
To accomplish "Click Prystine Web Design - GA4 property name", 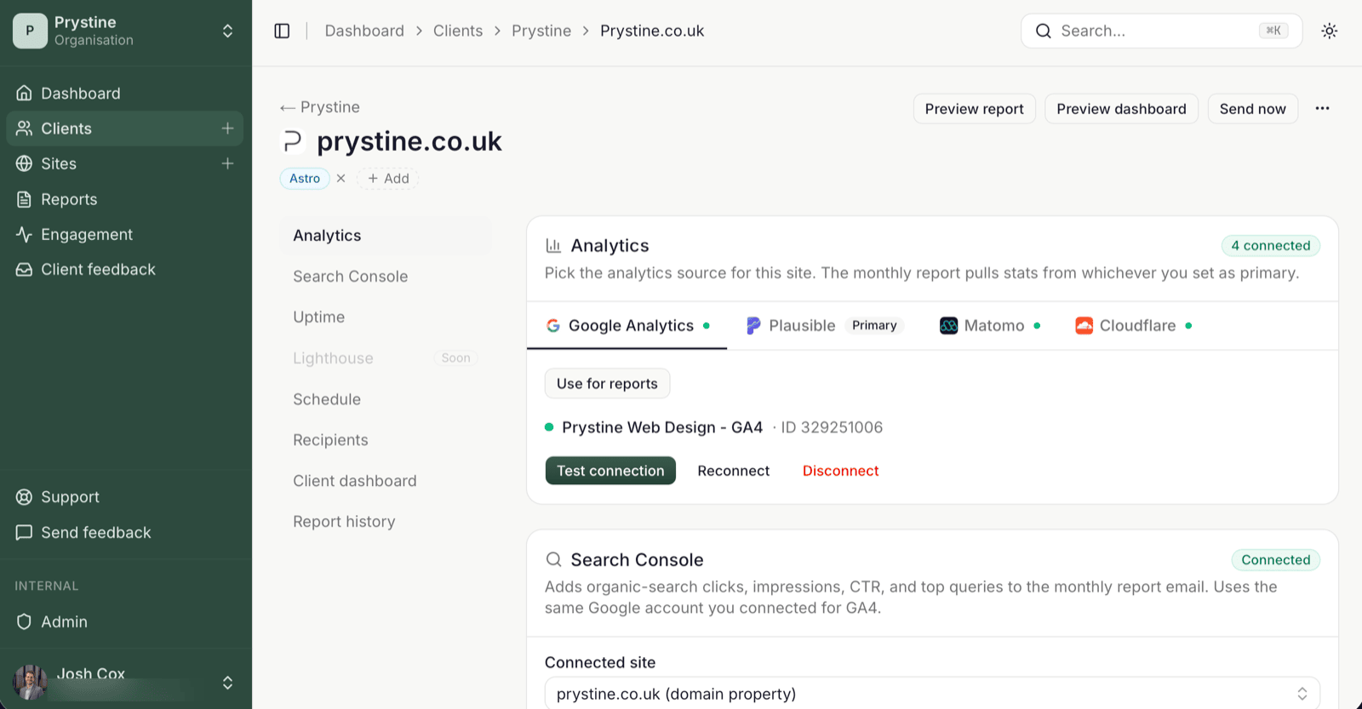I will tap(662, 427).
